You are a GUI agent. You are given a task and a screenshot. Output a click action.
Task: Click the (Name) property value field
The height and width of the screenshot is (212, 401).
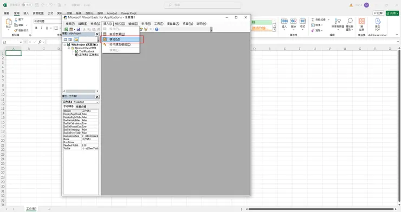90,111
